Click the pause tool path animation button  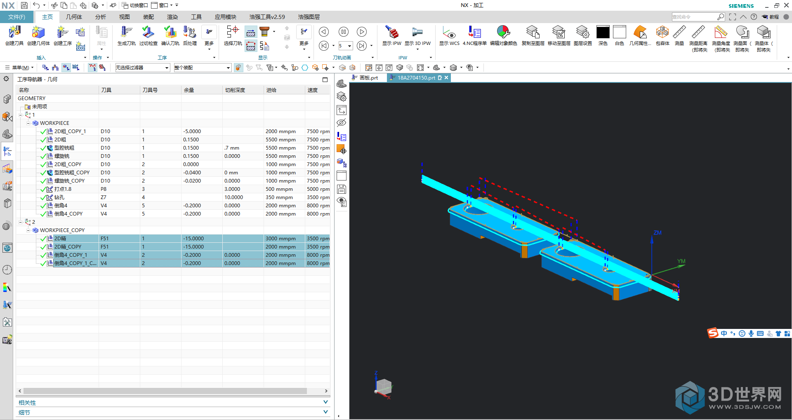pyautogui.click(x=343, y=32)
